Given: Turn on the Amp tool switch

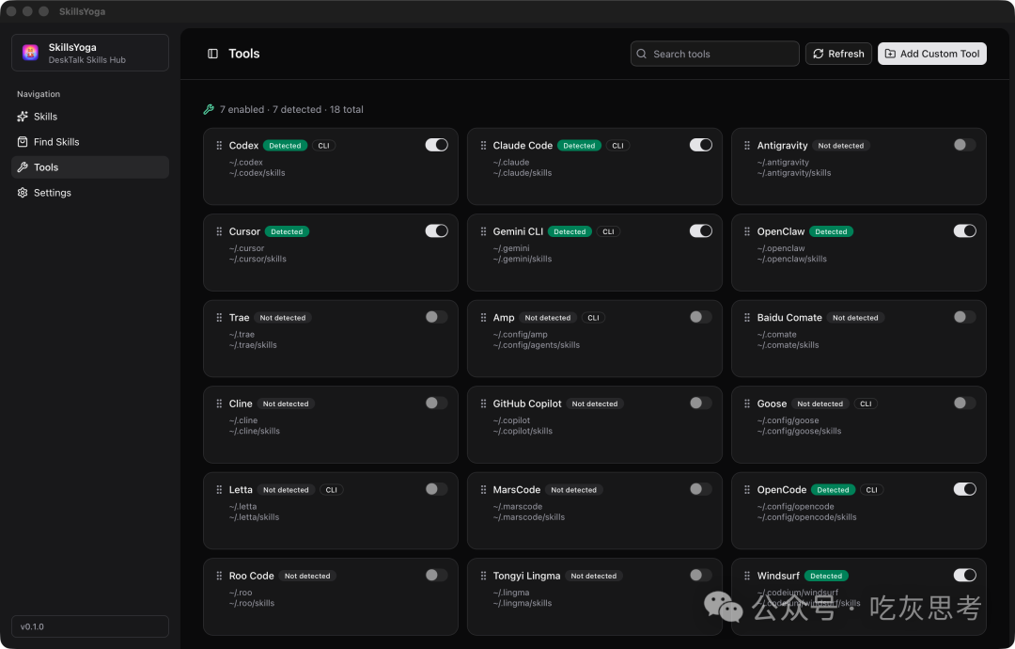Looking at the screenshot, I should point(700,317).
